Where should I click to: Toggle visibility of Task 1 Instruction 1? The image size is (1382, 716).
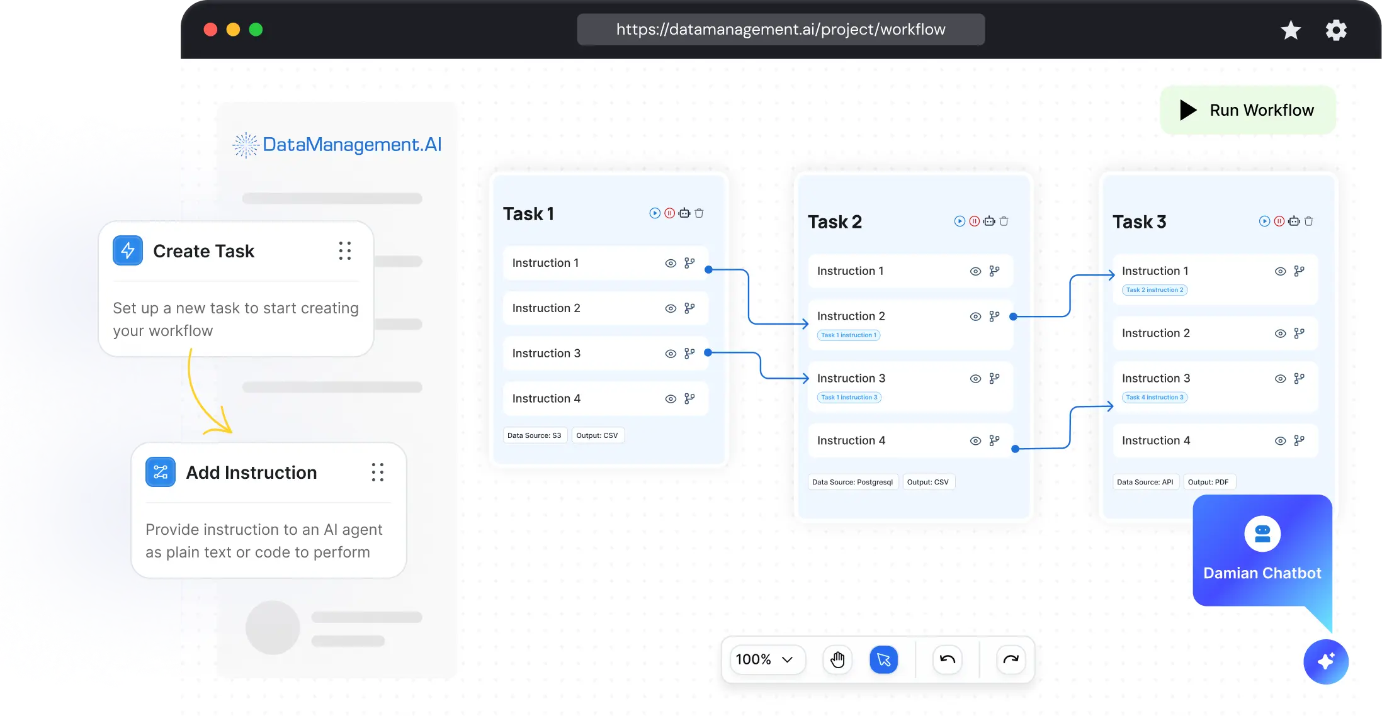[671, 264]
